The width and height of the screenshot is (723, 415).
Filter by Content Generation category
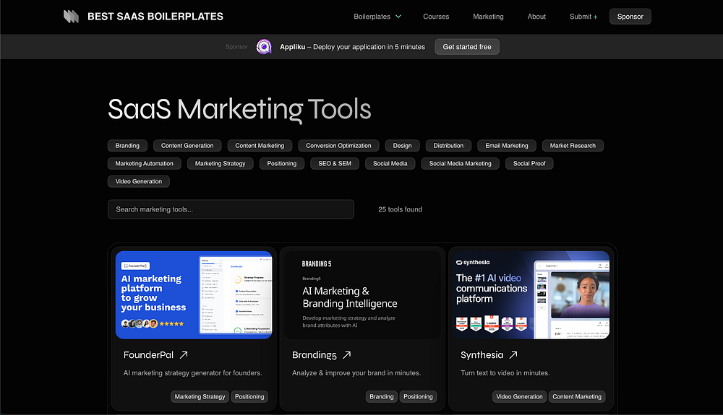[x=187, y=145]
